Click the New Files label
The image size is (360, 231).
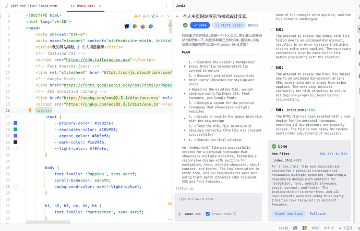(281, 153)
